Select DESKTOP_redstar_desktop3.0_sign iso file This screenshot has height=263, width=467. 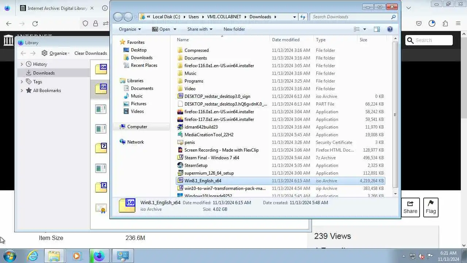(x=217, y=96)
